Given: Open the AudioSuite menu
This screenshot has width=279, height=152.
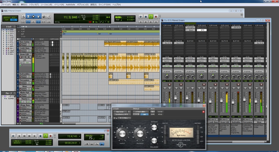Looking at the screenshot, I should point(71,5).
